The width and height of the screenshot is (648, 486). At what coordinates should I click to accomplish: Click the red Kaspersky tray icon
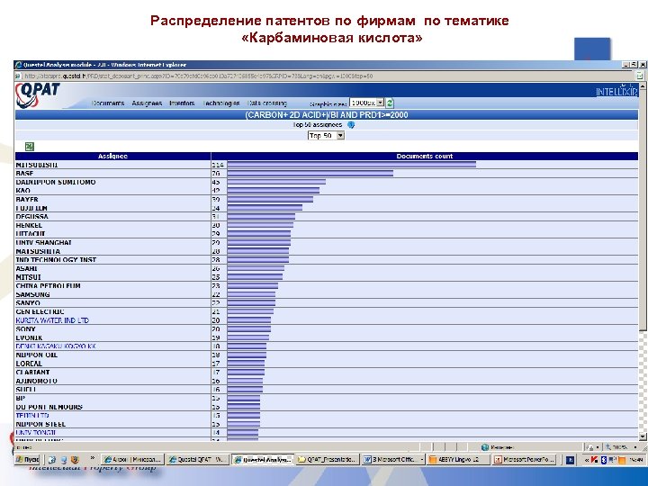594,460
